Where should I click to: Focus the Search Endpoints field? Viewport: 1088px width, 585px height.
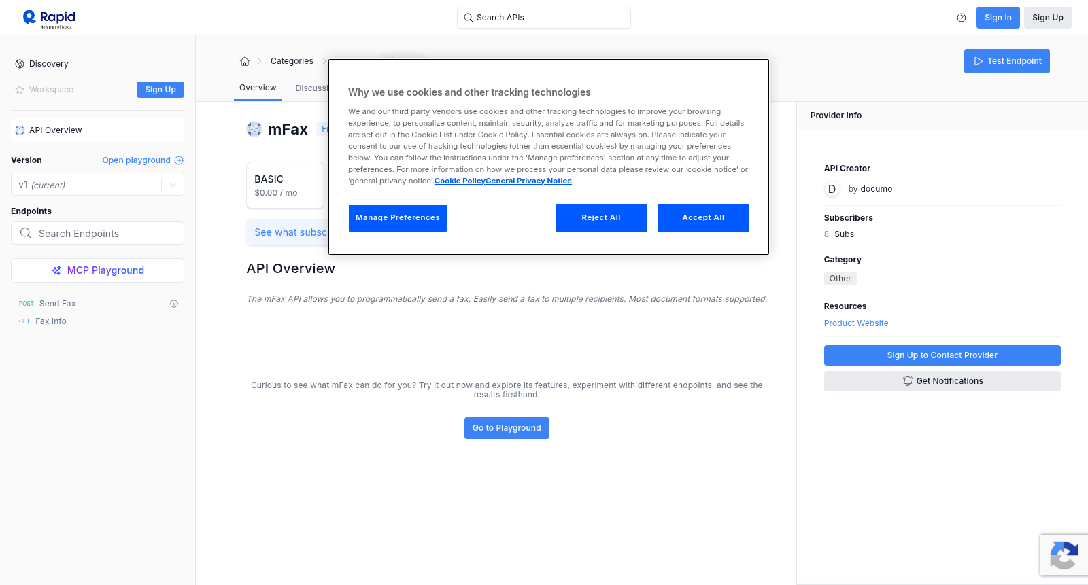tap(97, 233)
